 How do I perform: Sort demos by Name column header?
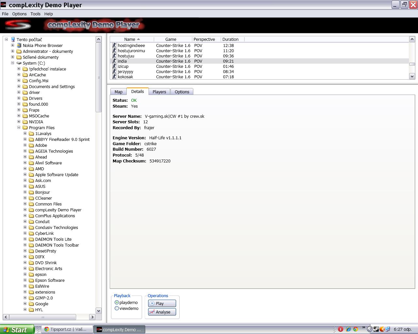pos(132,39)
